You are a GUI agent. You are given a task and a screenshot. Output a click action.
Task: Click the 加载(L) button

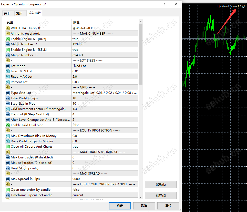click(x=161, y=184)
